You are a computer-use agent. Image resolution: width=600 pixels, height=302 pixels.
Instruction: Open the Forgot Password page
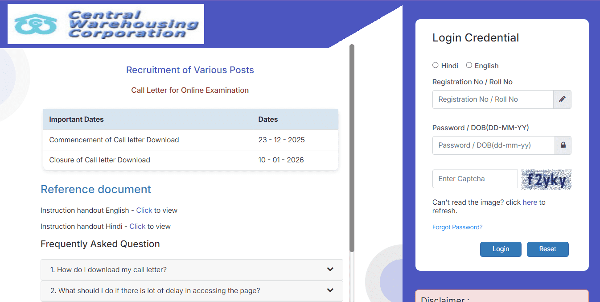(457, 227)
